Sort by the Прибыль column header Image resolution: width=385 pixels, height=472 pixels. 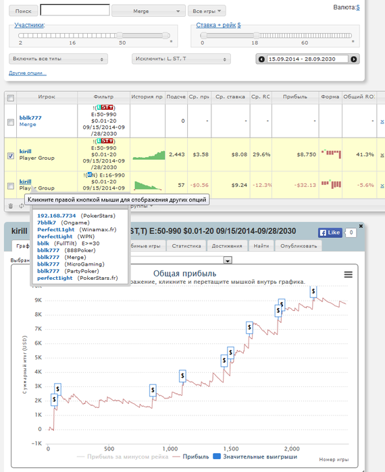pos(295,97)
